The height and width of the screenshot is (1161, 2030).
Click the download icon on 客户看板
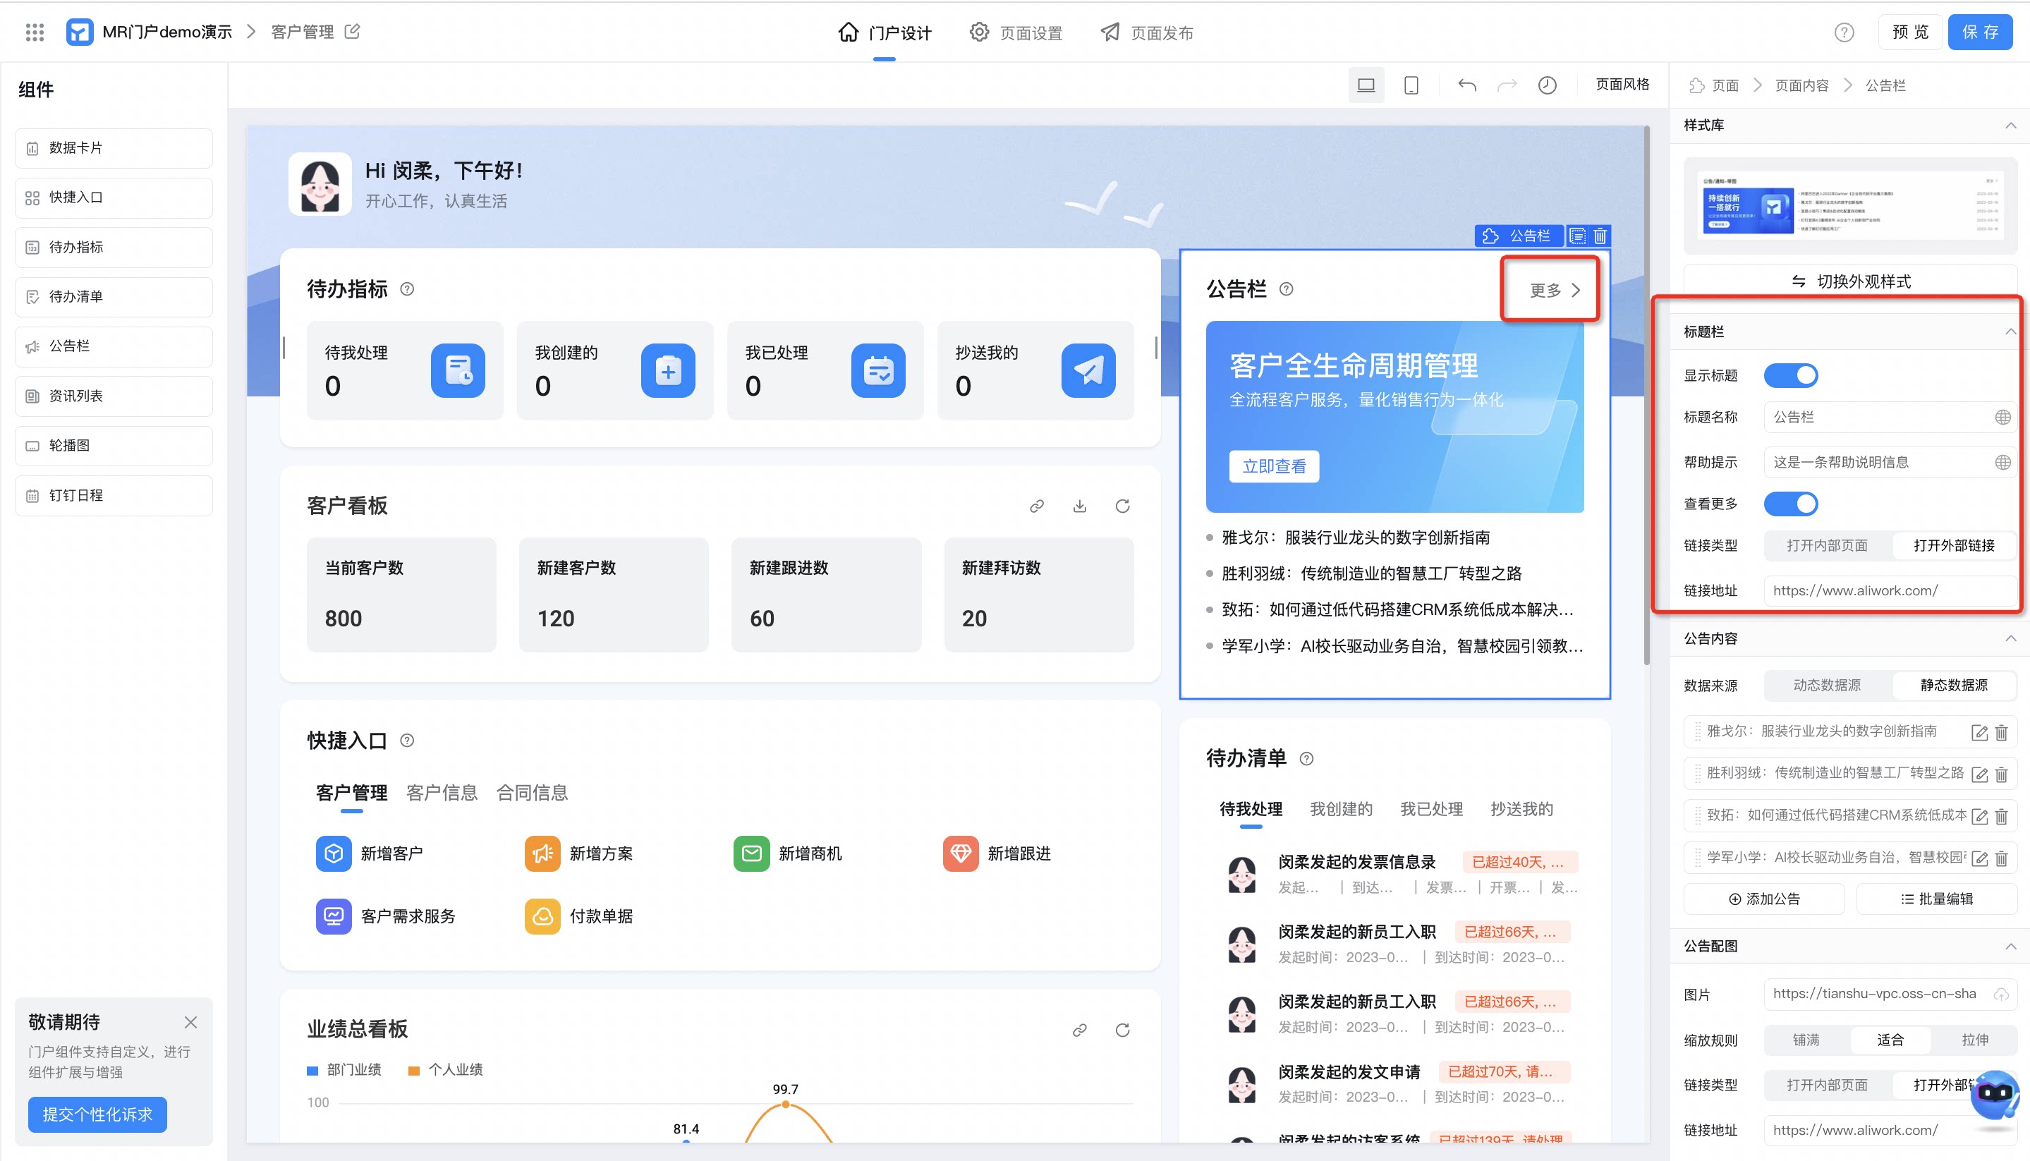1080,506
